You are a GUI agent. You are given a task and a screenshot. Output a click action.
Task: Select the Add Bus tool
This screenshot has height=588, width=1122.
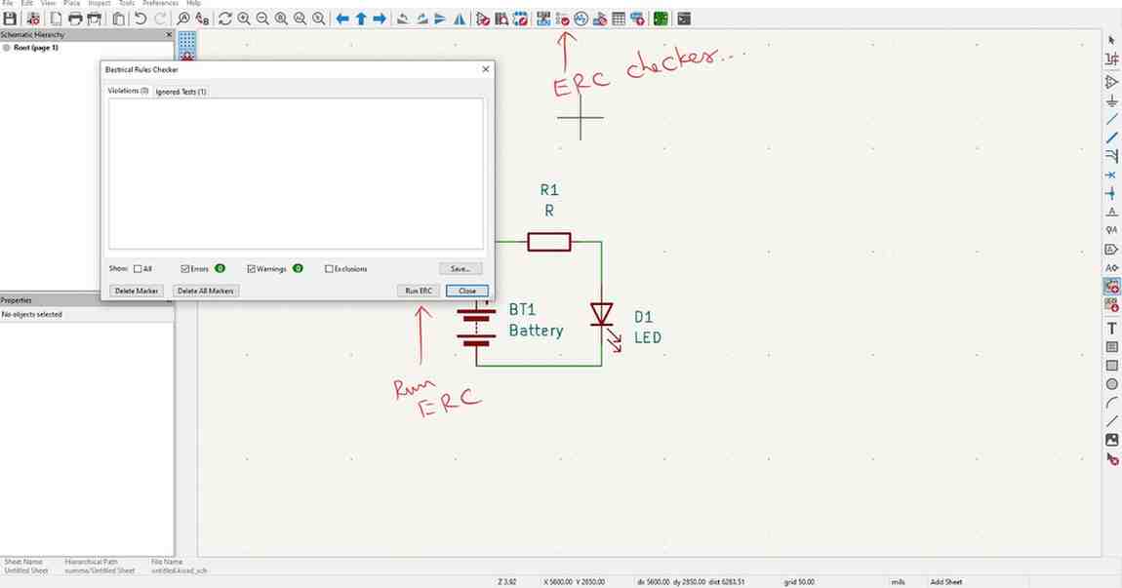(x=1111, y=138)
